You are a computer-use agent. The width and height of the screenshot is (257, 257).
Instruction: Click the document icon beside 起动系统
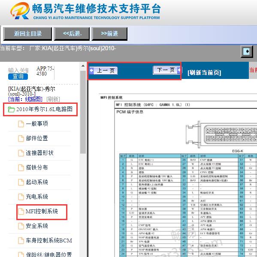click(x=21, y=182)
